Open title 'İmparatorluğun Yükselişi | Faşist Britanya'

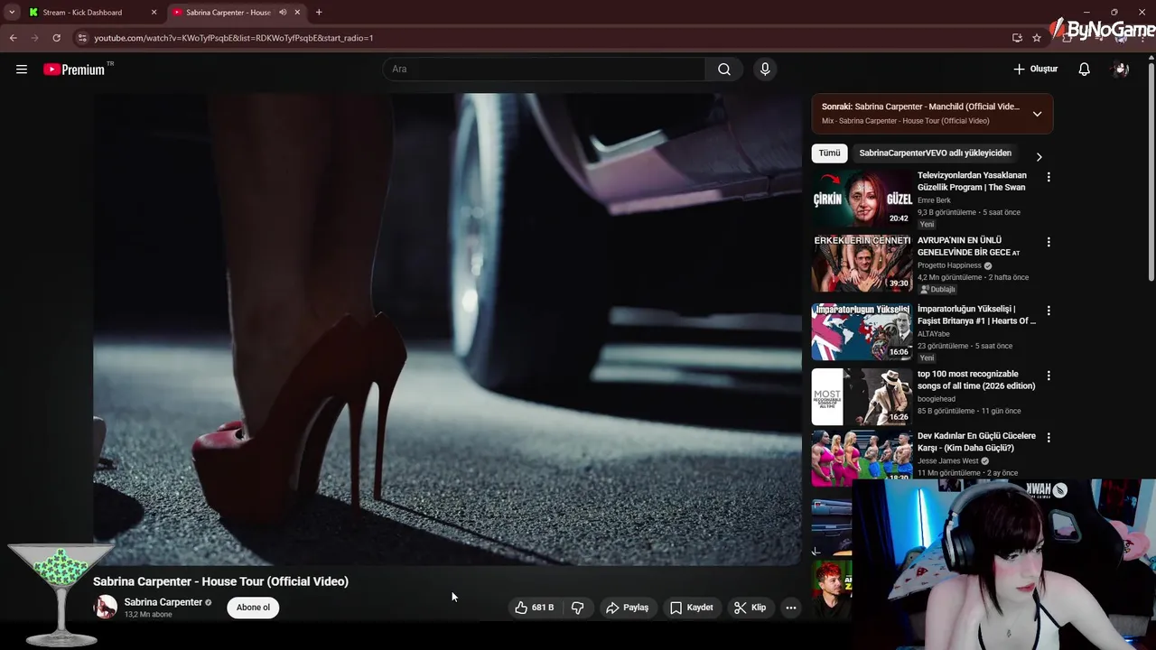tap(976, 315)
